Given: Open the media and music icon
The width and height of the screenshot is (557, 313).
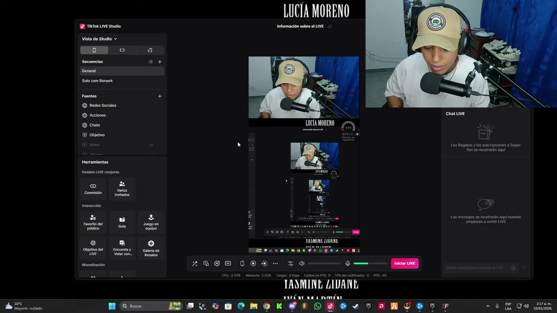Looking at the screenshot, I should (206, 263).
